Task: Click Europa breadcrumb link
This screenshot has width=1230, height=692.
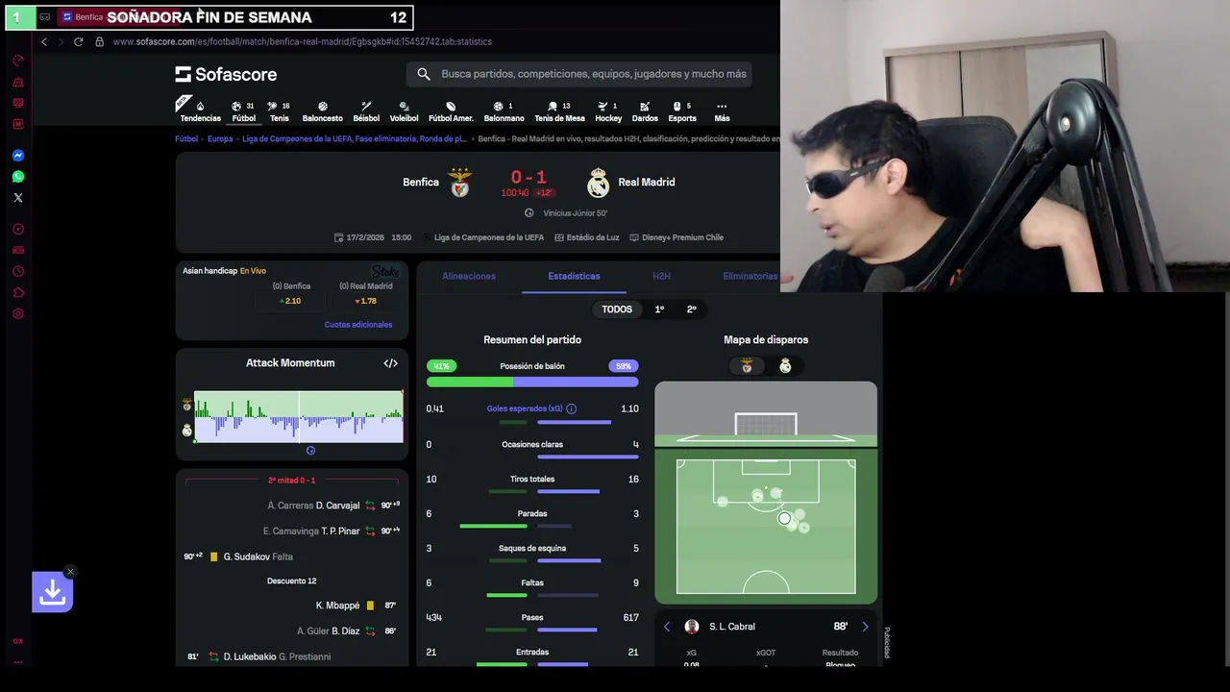Action: (x=220, y=138)
